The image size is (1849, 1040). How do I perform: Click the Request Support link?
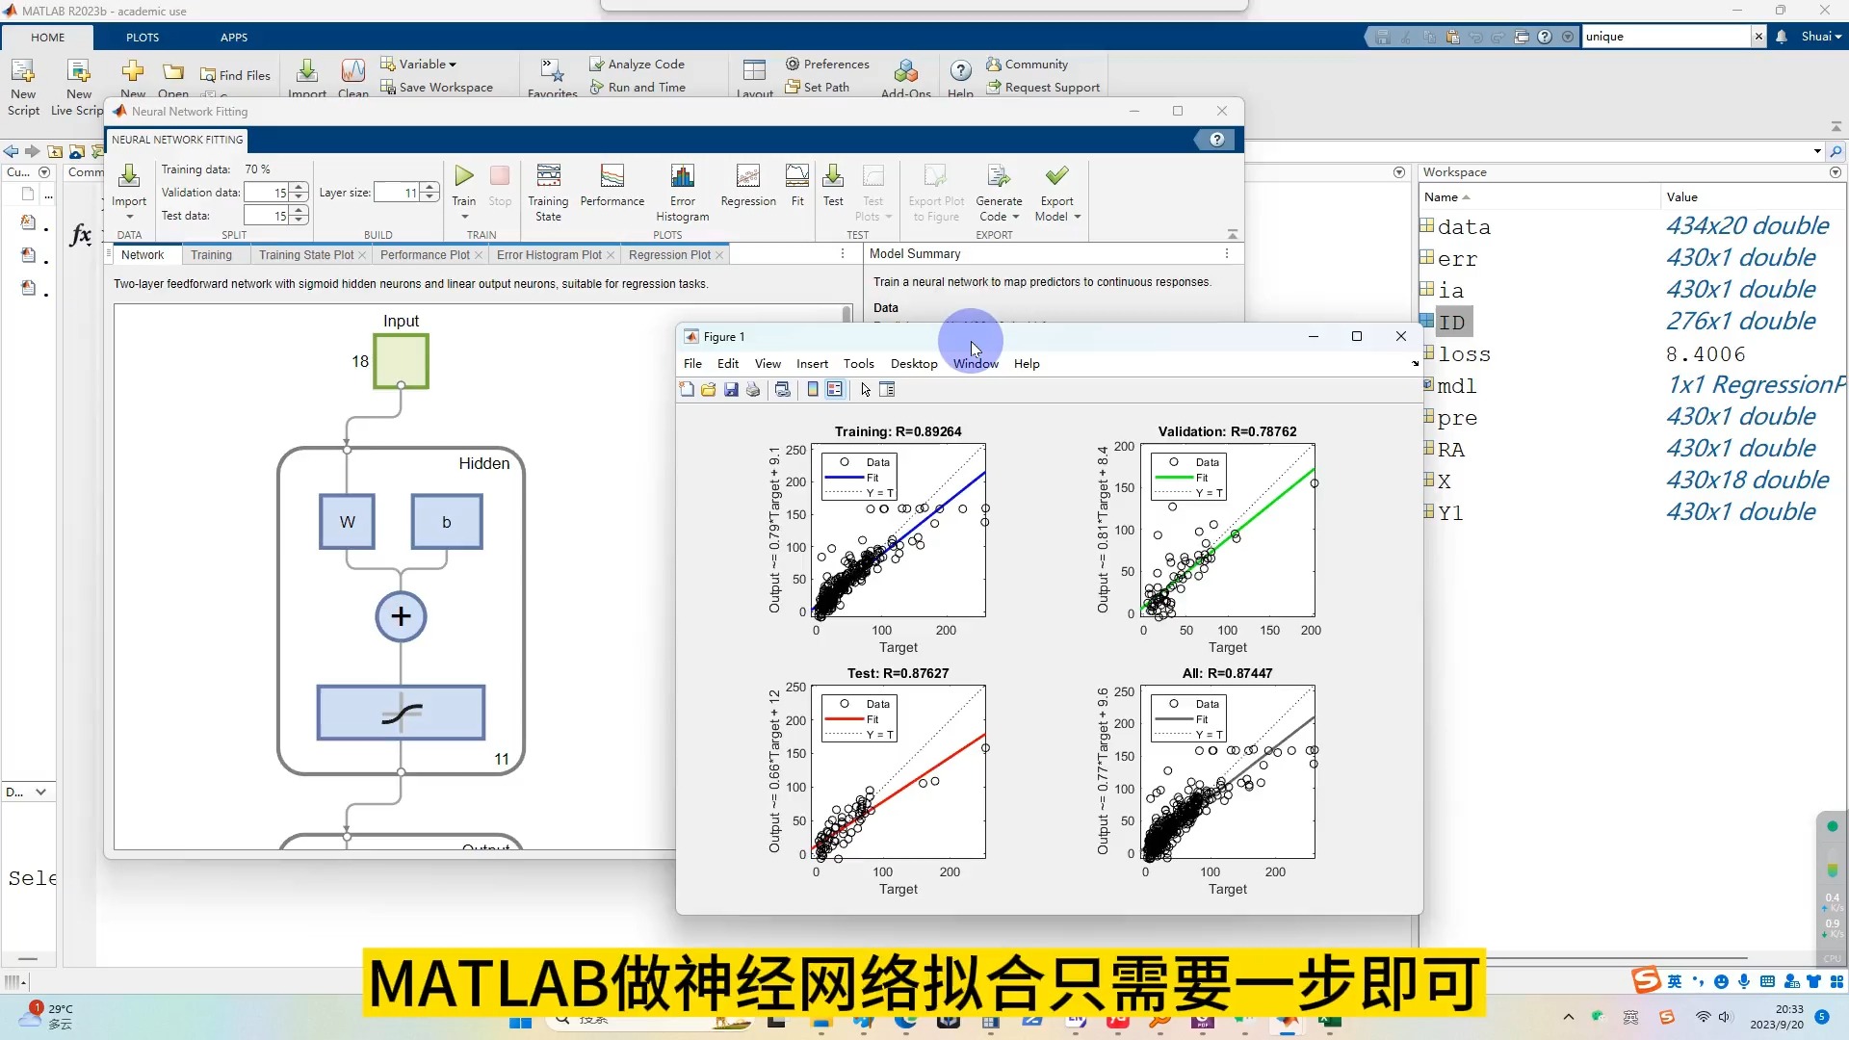1052,88
